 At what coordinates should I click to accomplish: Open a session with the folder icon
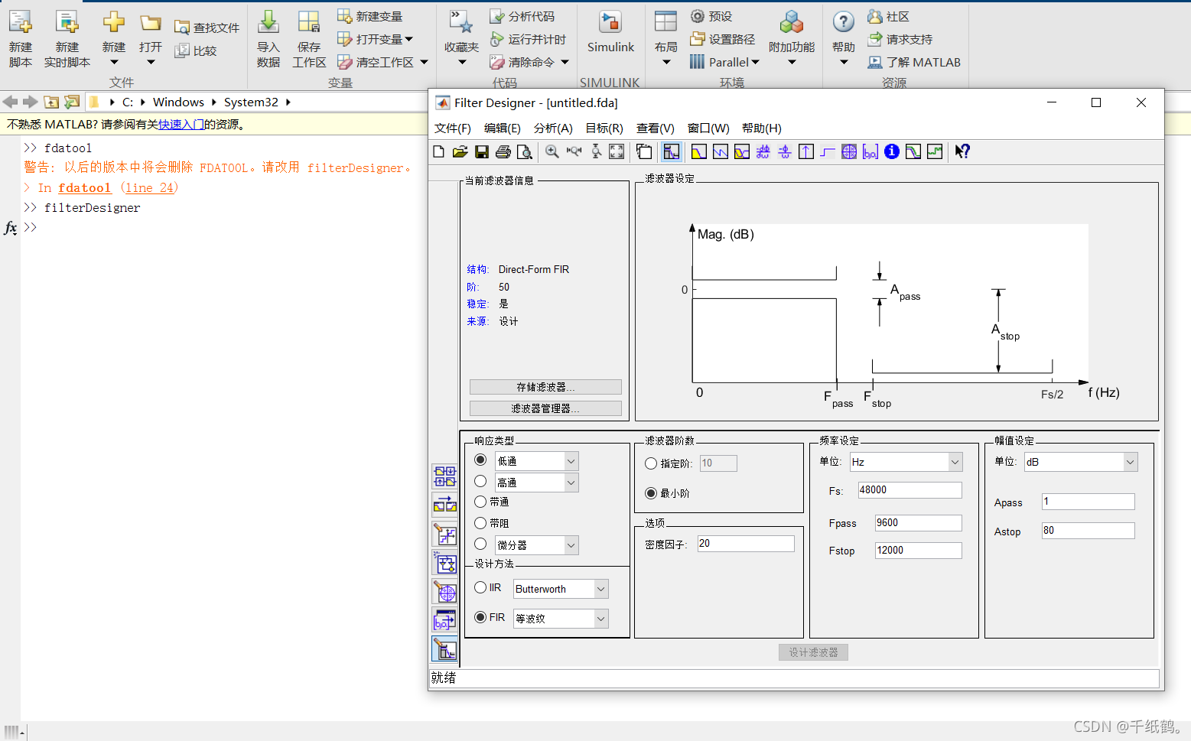[460, 151]
